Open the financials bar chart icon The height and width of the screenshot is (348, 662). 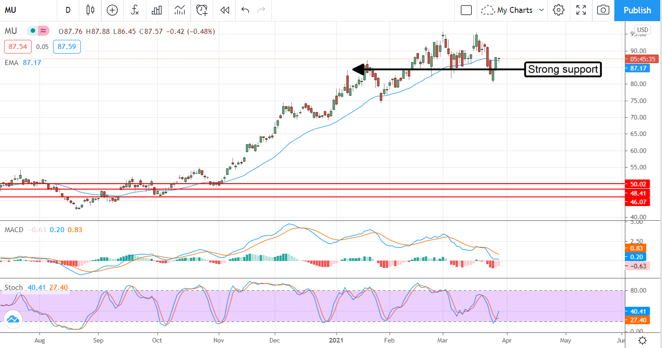click(157, 10)
